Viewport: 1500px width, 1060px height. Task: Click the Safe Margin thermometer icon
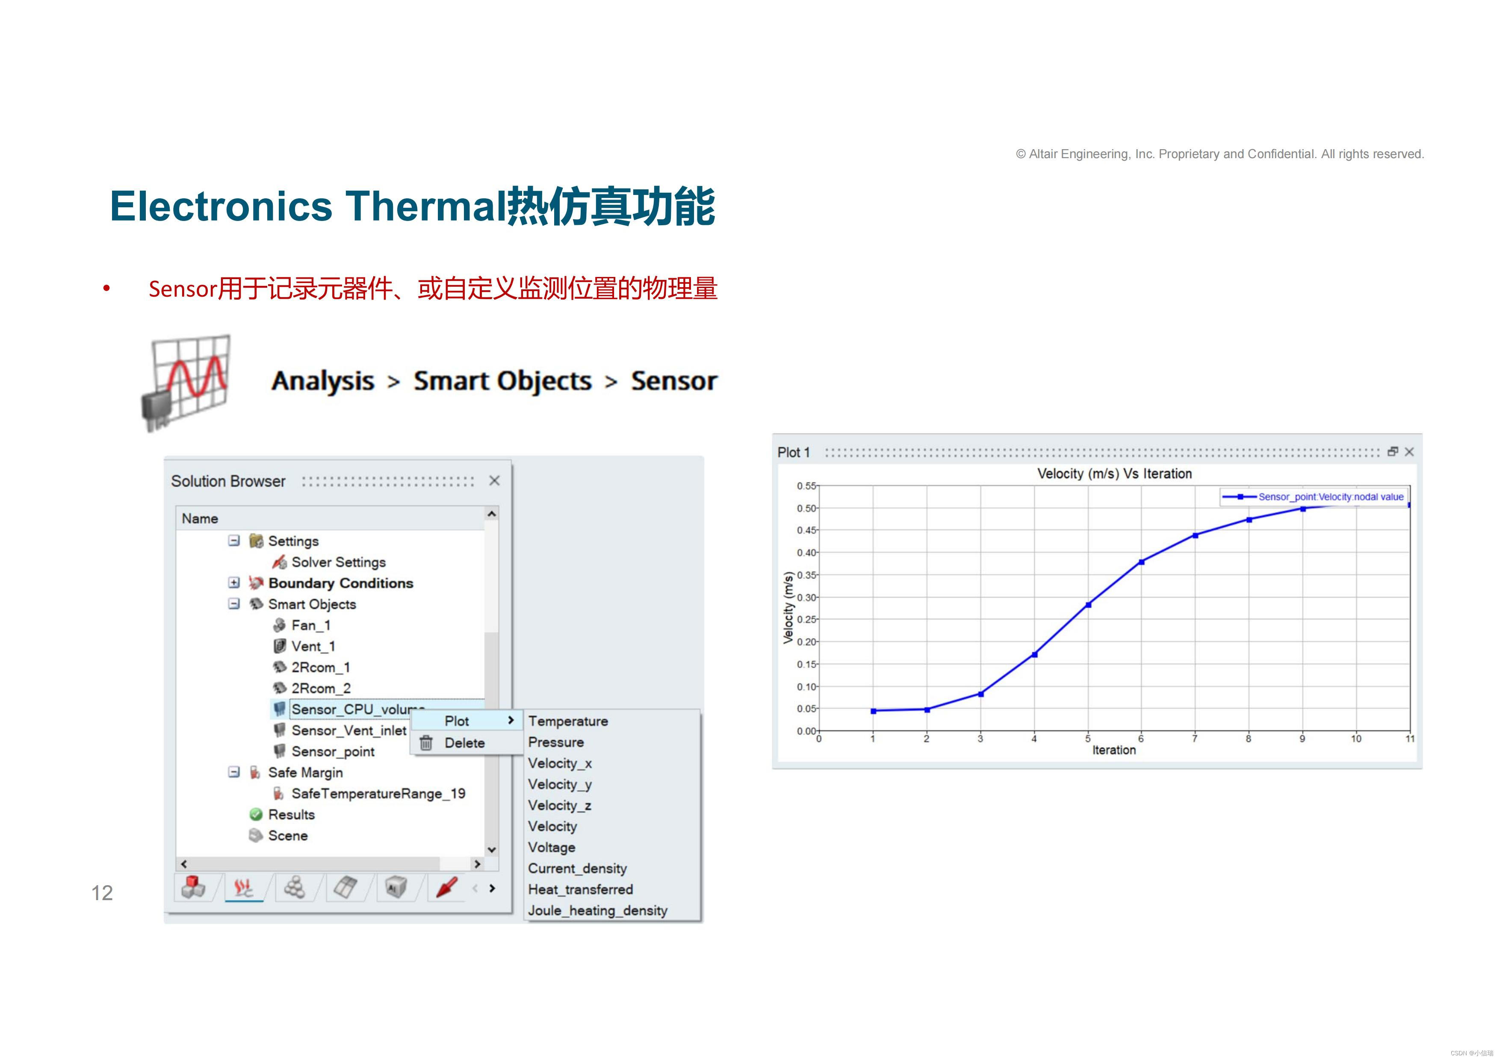pyautogui.click(x=255, y=773)
